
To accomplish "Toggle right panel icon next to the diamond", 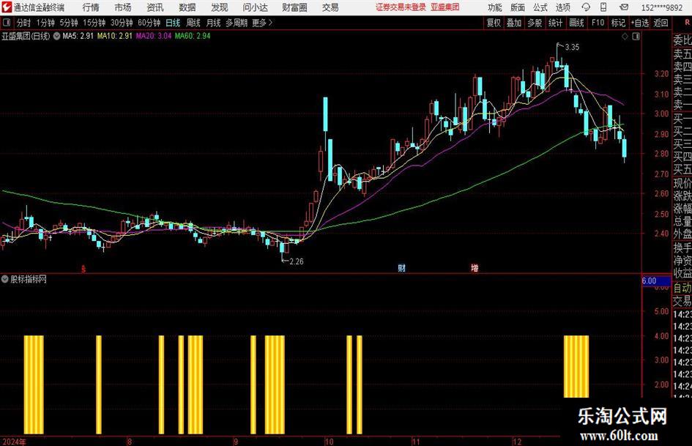I will pos(636,37).
